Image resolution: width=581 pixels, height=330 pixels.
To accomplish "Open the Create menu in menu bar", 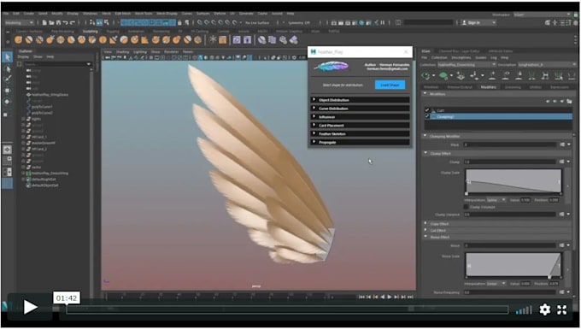I will point(29,14).
